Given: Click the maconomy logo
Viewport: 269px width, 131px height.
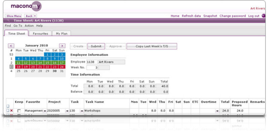Looking at the screenshot, I should pos(26,6).
